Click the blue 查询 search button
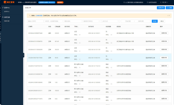This screenshot has height=105, width=174. (155, 21)
